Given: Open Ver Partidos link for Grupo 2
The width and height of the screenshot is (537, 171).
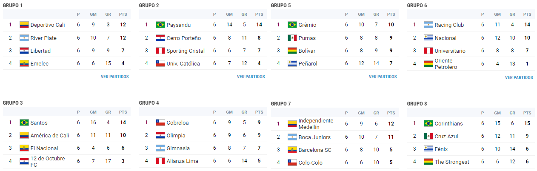Looking at the screenshot, I should tap(251, 77).
